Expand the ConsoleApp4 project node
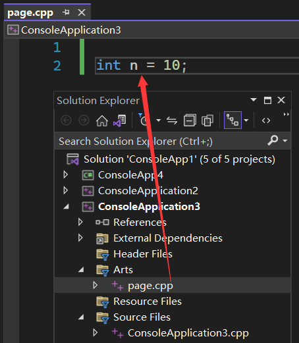299x343 pixels. point(65,174)
